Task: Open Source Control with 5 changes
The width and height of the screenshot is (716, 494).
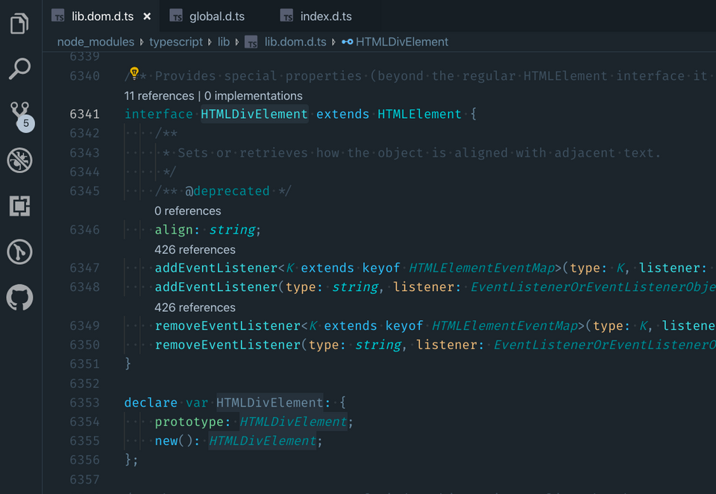Action: pos(21,116)
